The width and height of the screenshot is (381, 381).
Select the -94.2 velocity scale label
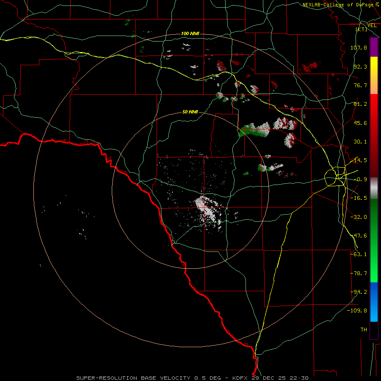pos(359,292)
